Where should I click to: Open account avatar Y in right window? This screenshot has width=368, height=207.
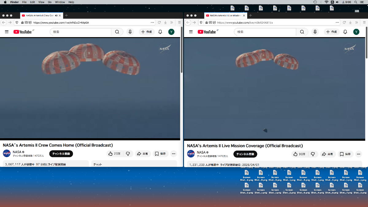[x=356, y=32]
